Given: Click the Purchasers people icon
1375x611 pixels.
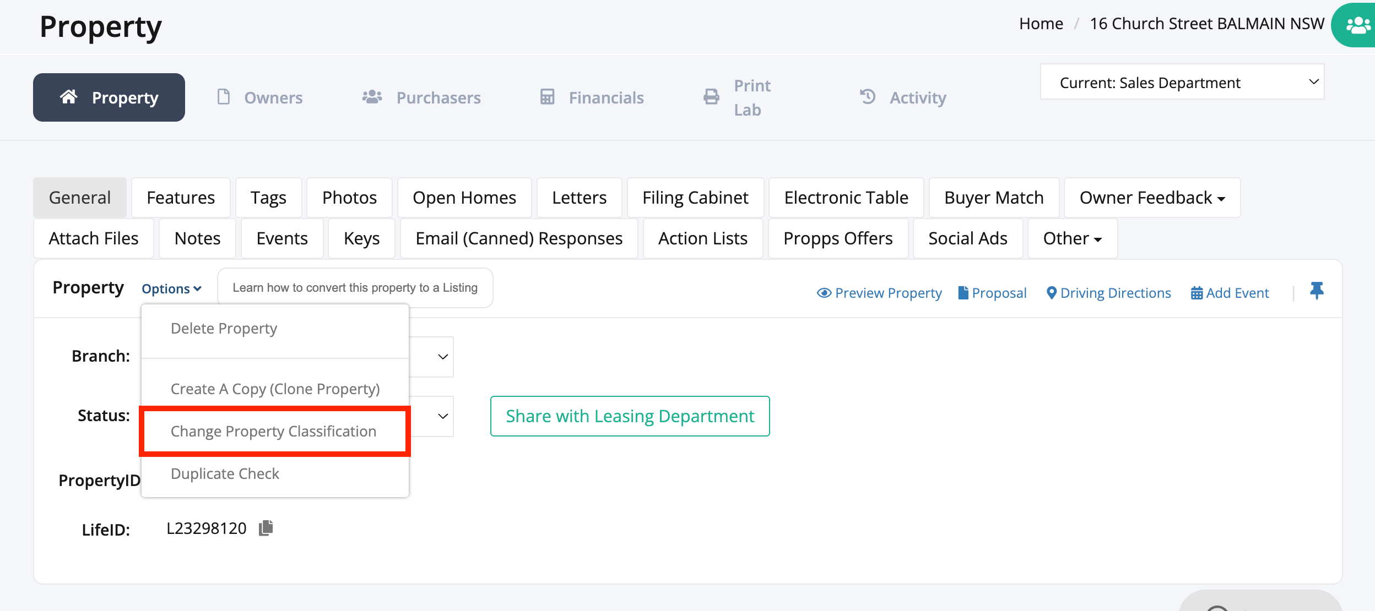Looking at the screenshot, I should pos(372,97).
